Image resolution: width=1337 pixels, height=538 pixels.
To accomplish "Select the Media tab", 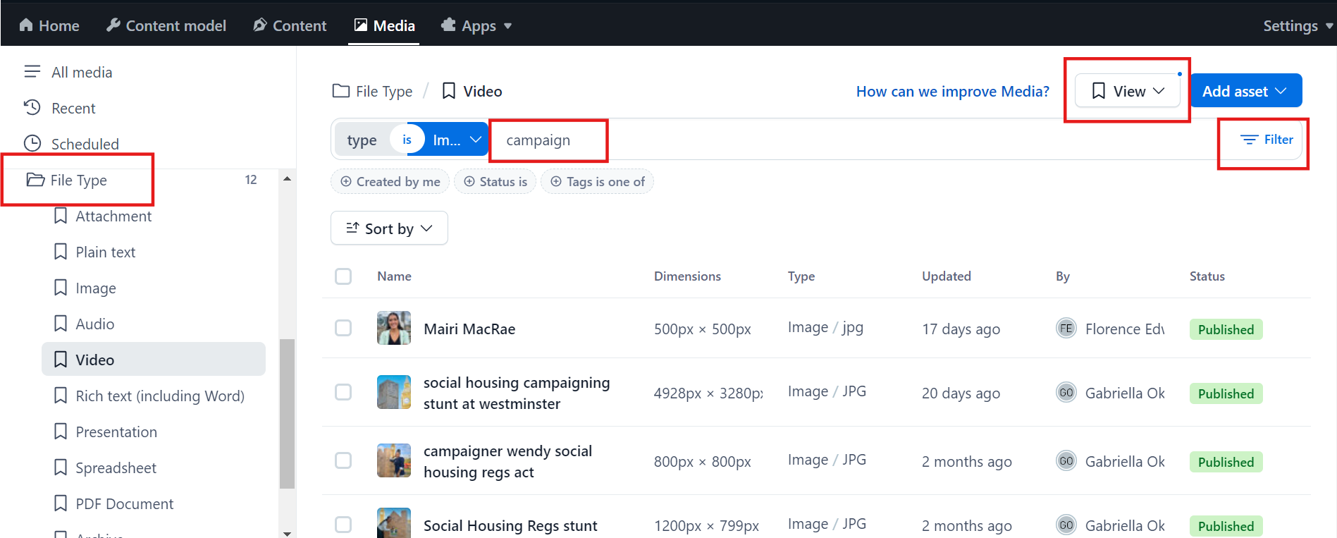I will tap(384, 25).
